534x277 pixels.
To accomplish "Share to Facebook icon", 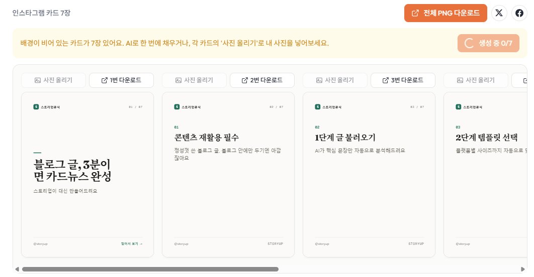I will tap(519, 13).
